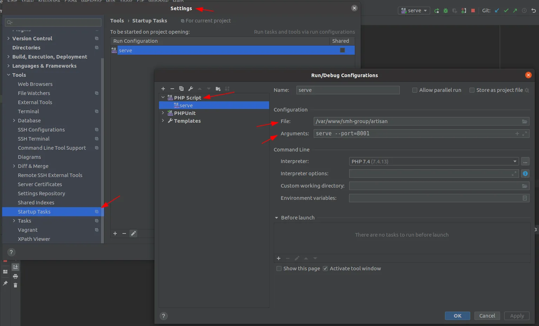Click the interpreter options info icon
539x326 pixels.
coord(525,174)
